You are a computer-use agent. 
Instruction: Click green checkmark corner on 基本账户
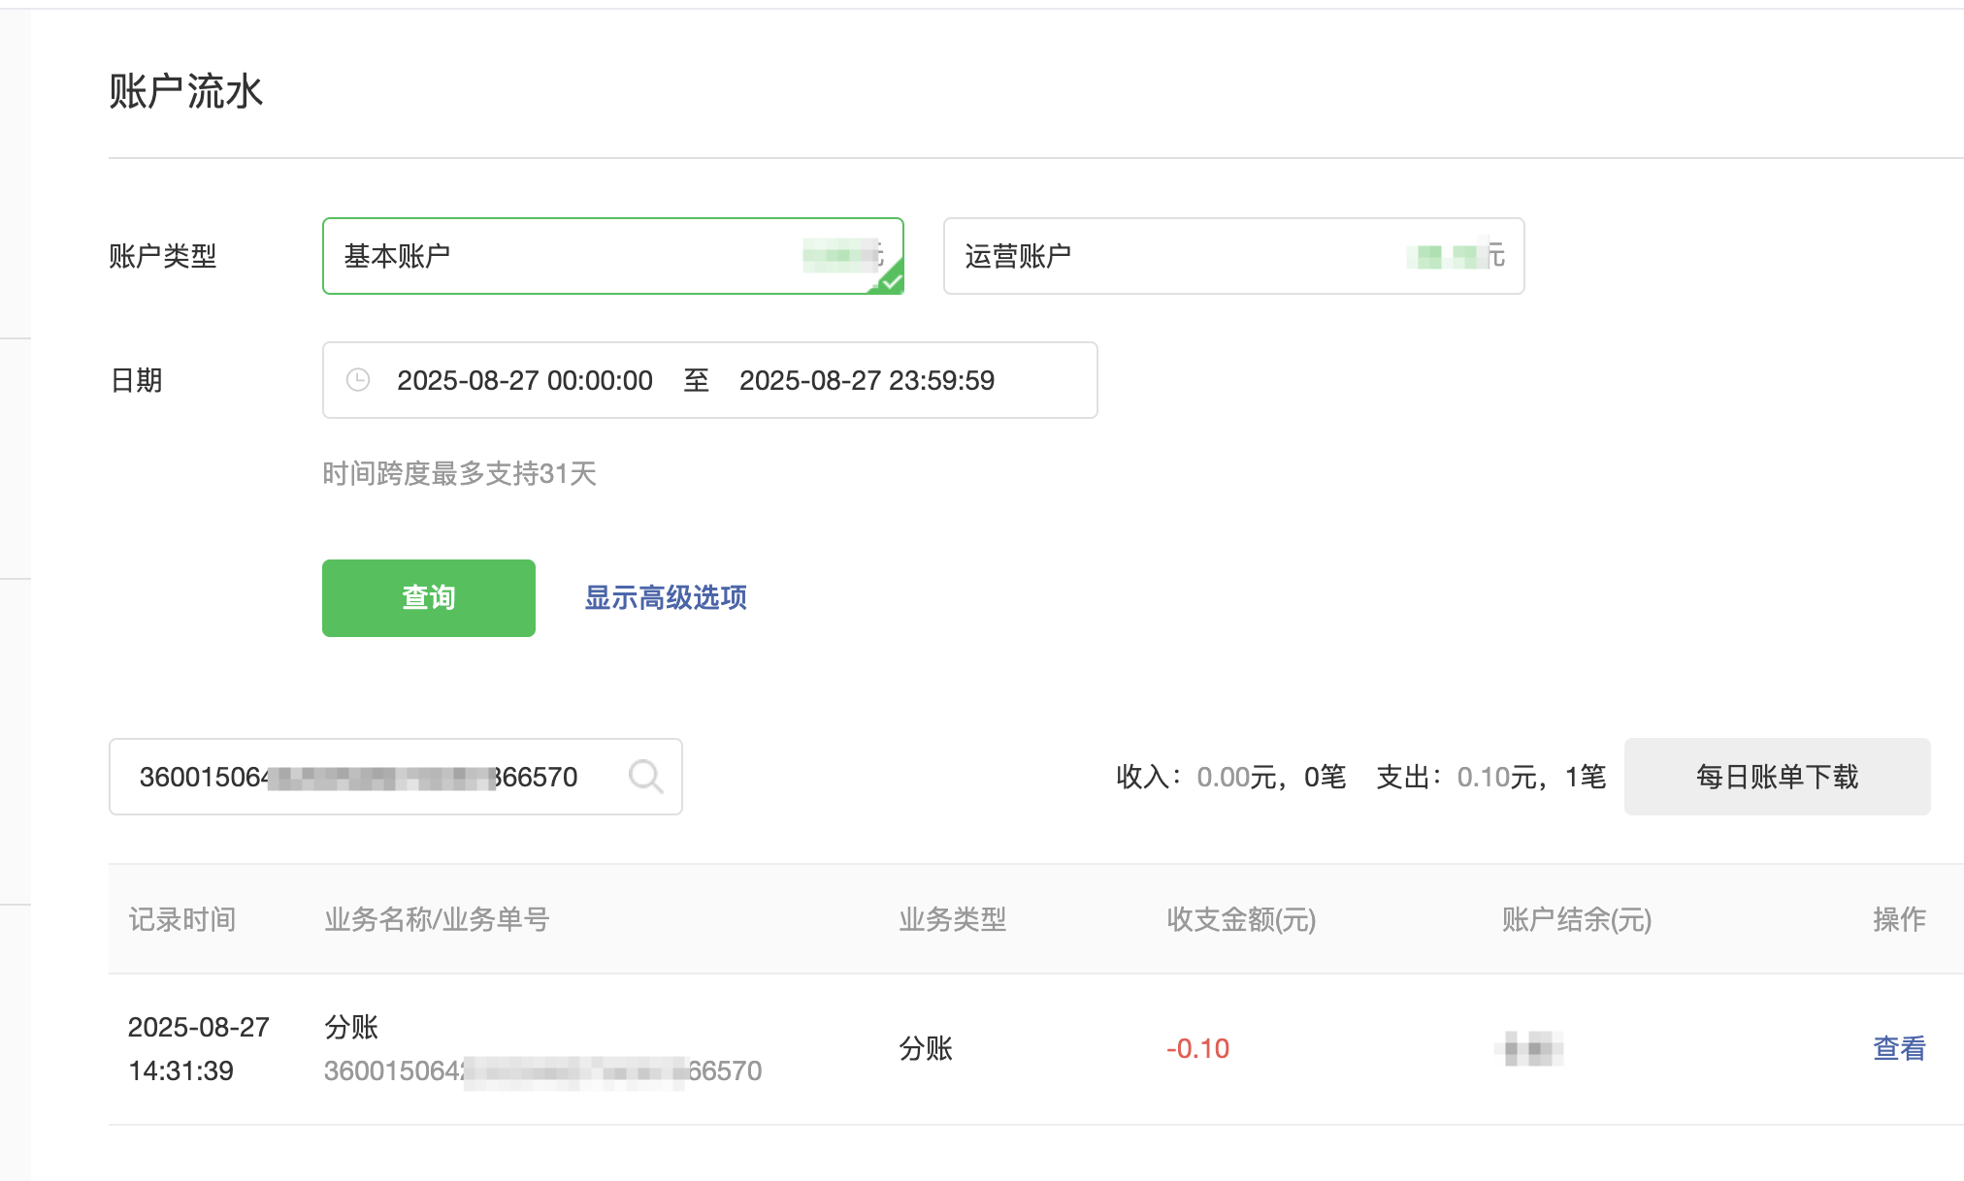(x=892, y=282)
